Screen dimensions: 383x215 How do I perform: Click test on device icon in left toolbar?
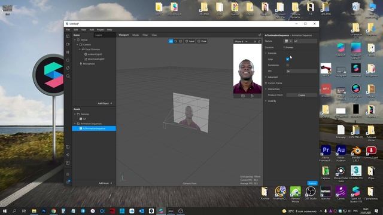point(68,147)
